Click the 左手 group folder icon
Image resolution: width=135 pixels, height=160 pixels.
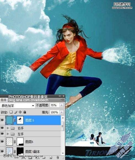point(12,134)
